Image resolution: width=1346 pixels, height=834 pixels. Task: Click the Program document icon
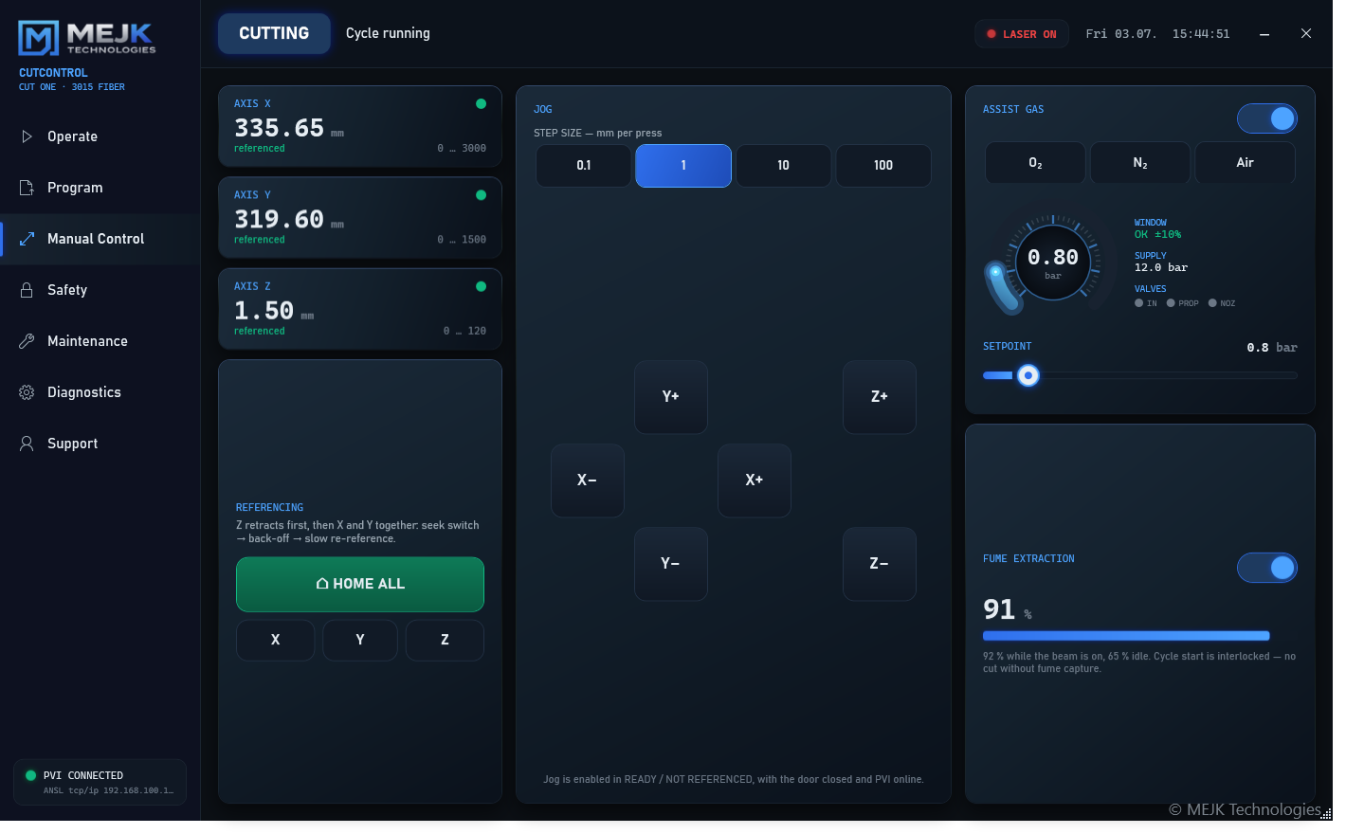[x=27, y=188]
